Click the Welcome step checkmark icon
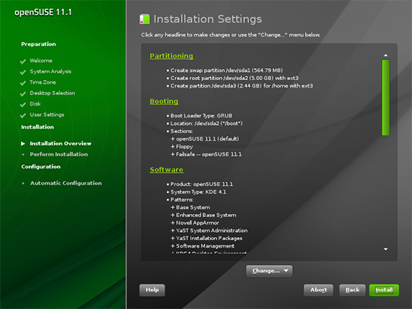The height and width of the screenshot is (309, 412). 23,61
